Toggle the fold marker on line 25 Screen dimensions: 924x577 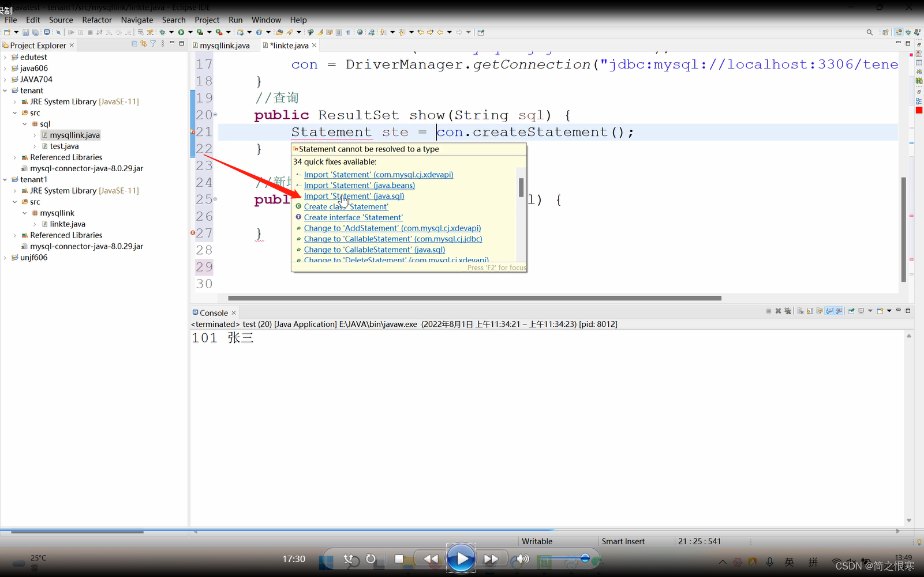(215, 199)
